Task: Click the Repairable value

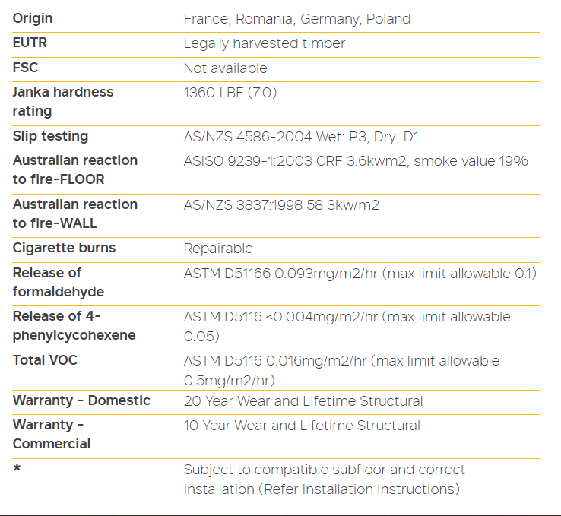Action: pos(218,249)
